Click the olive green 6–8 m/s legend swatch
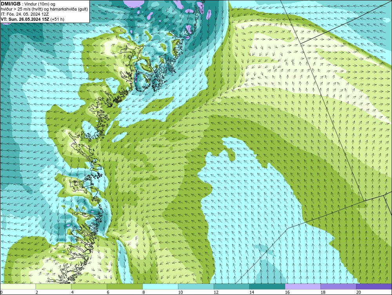 pyautogui.click(x=125, y=286)
